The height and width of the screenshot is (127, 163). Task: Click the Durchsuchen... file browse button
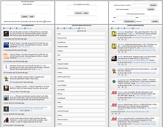pyautogui.click(x=130, y=21)
